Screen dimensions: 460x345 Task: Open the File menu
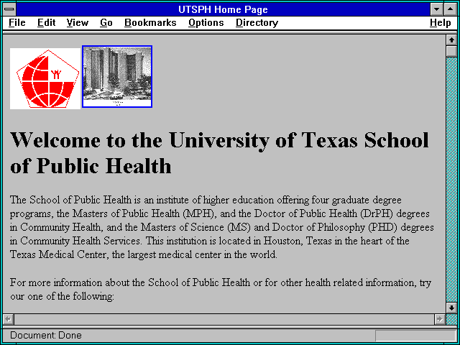17,22
